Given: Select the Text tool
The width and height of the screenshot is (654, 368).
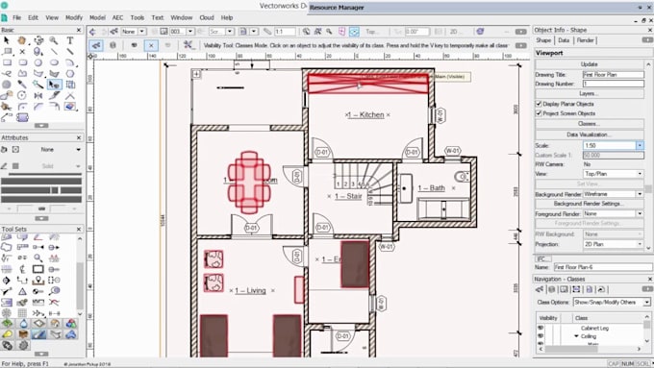Looking at the screenshot, I should click(69, 40).
